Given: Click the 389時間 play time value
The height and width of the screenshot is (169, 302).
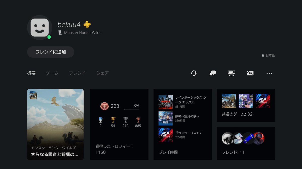Looking at the screenshot, I should [180, 121].
